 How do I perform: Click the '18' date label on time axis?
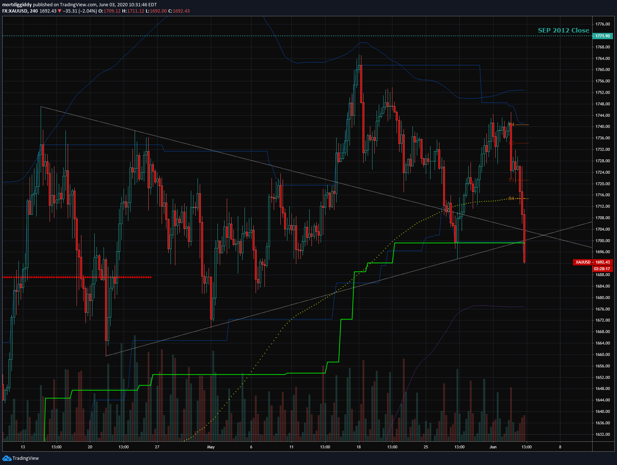(x=358, y=447)
